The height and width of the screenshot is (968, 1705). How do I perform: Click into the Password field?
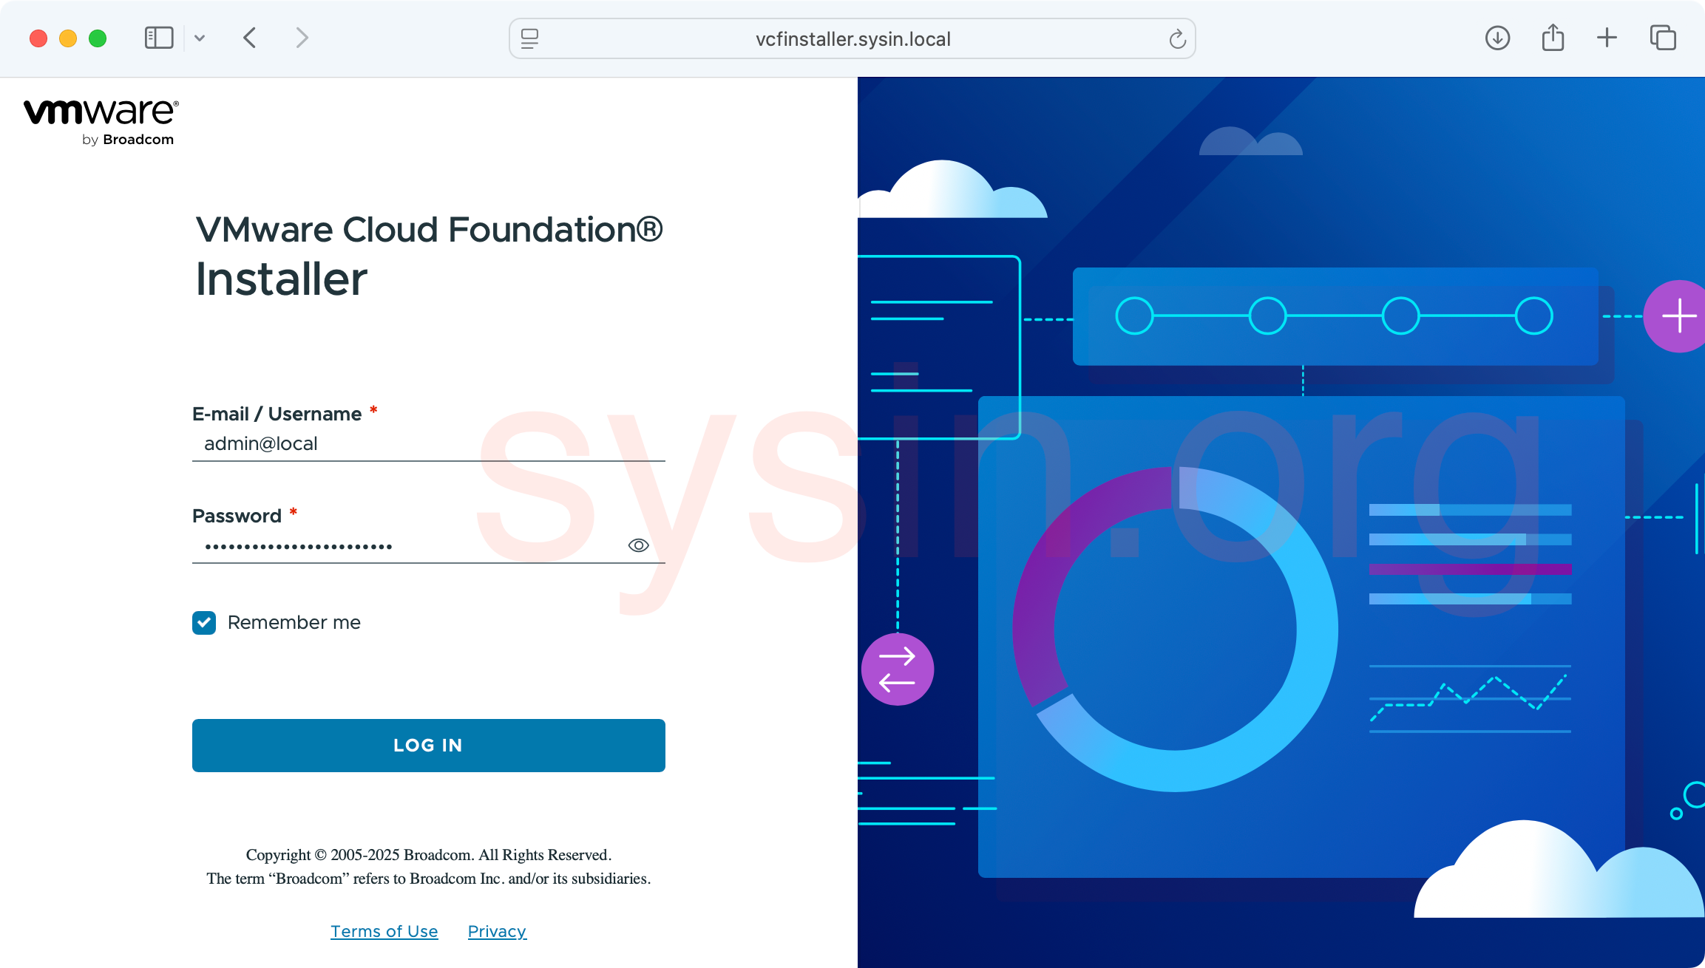407,546
